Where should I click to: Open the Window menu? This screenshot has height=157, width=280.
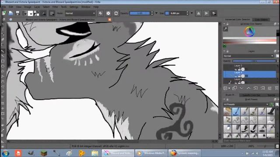coord(86,7)
